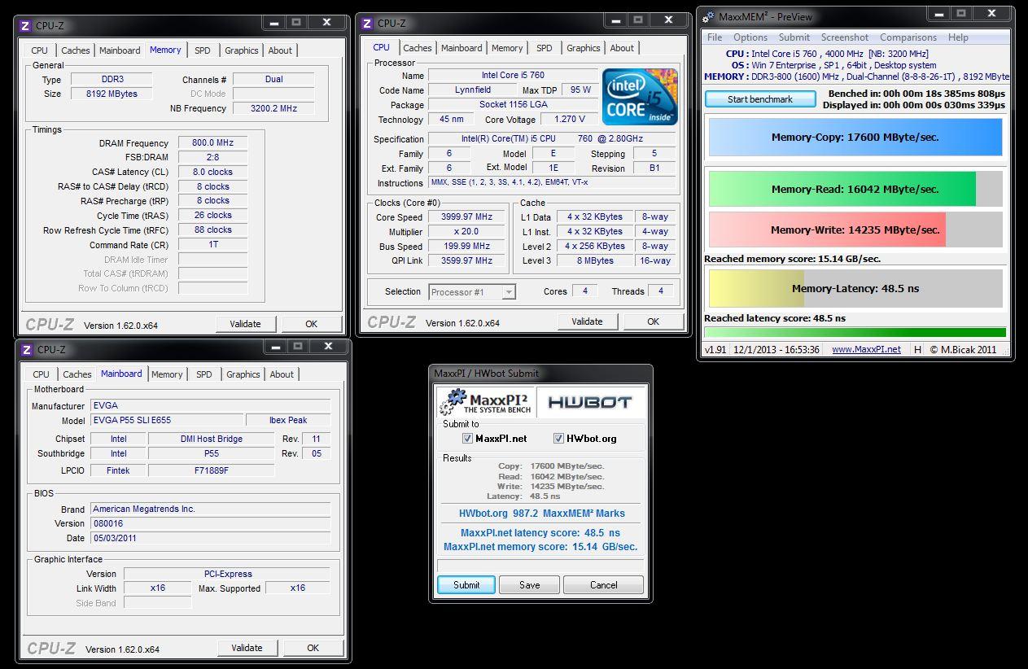Click the Cancel button in submit dialog
This screenshot has width=1028, height=669.
point(603,585)
